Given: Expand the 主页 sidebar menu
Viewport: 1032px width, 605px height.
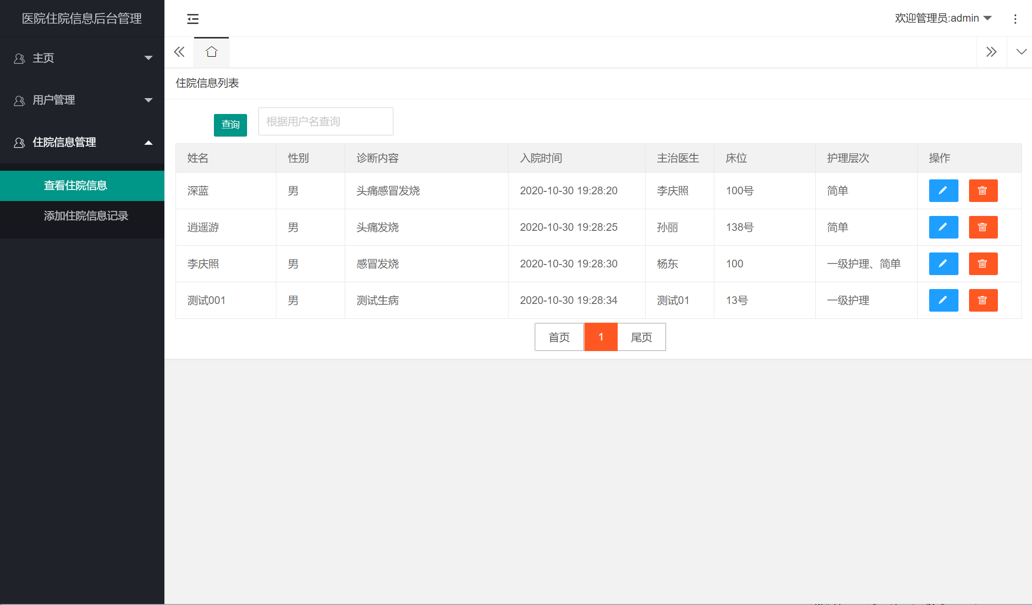Looking at the screenshot, I should (x=82, y=58).
